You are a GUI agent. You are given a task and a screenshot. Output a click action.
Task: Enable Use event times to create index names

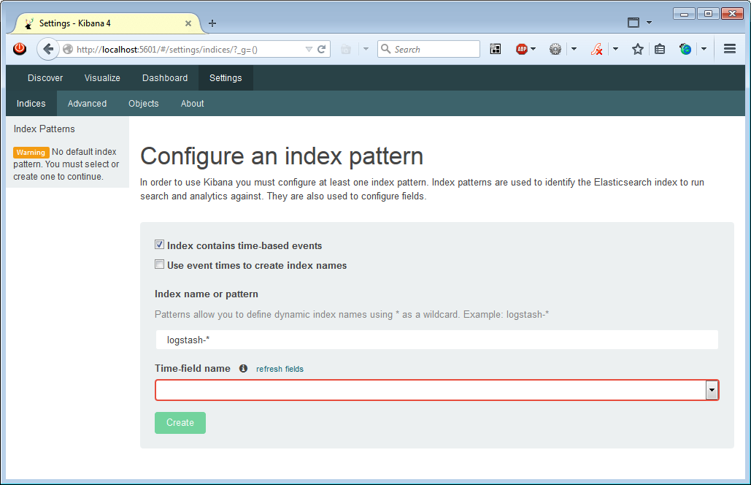point(160,264)
